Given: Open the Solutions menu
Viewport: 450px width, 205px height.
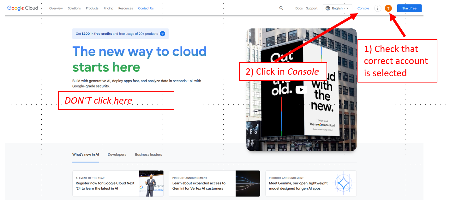Looking at the screenshot, I should [74, 9].
